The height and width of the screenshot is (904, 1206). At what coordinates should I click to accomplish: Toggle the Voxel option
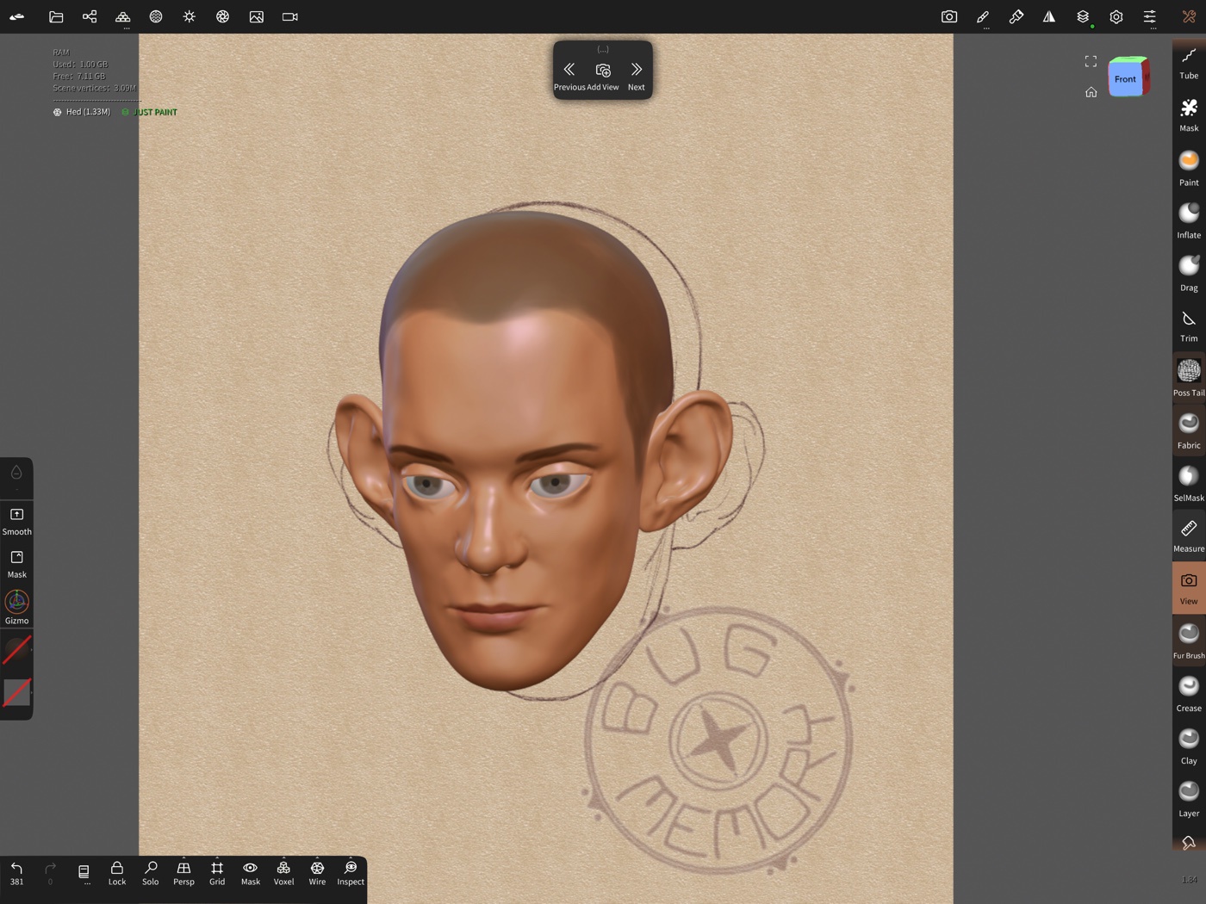click(x=283, y=873)
